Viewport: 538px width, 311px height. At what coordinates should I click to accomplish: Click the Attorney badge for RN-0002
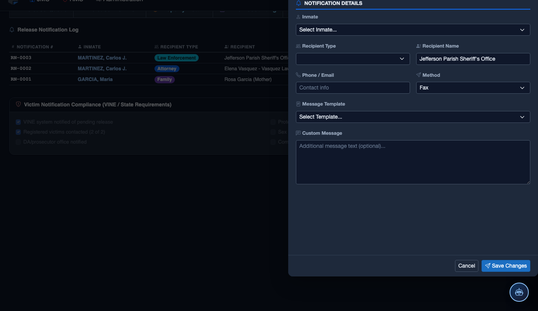pos(167,69)
